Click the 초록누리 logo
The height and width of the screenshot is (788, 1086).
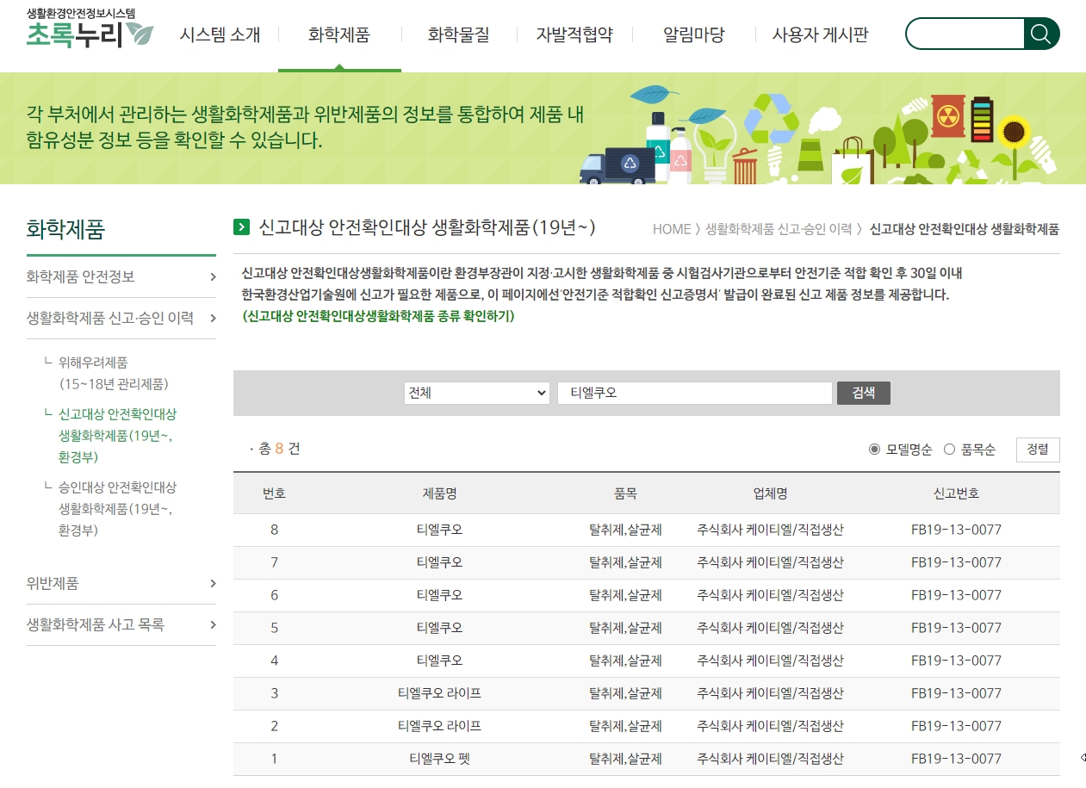point(90,29)
